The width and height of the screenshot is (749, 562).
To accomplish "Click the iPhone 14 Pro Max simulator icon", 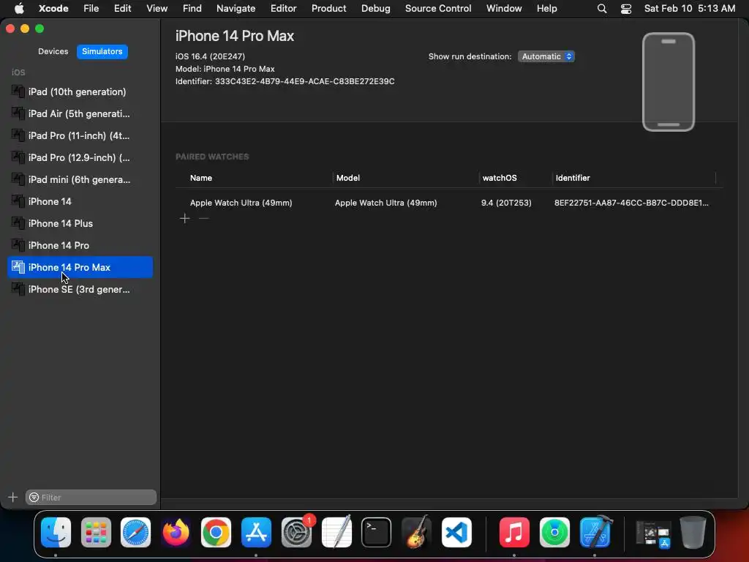I will click(x=18, y=267).
